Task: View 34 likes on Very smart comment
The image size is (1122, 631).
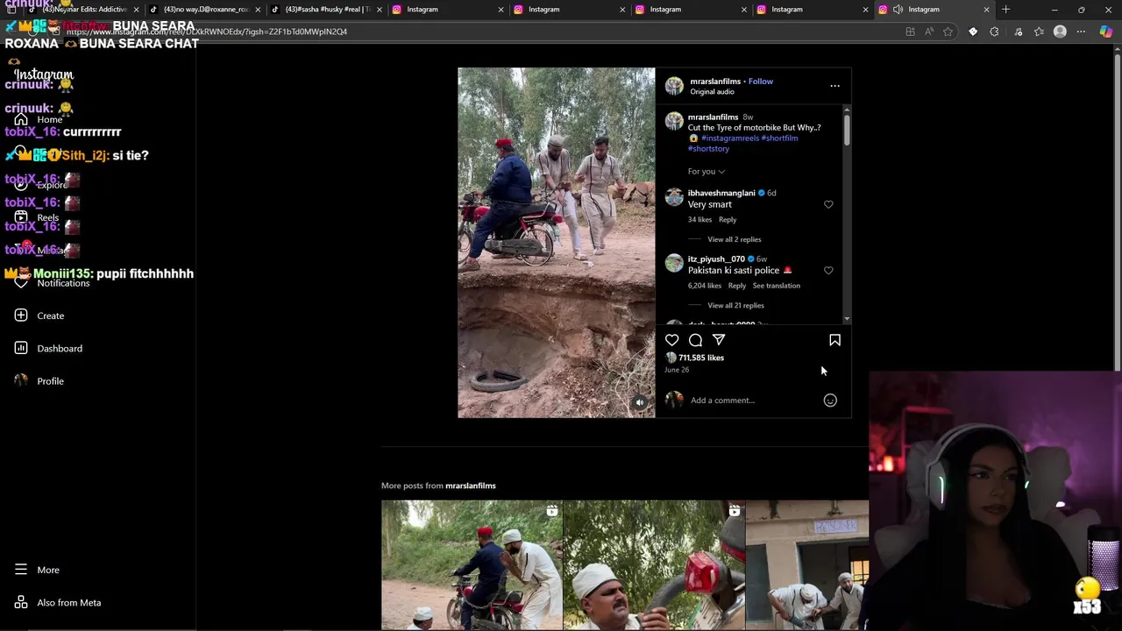Action: pyautogui.click(x=699, y=220)
